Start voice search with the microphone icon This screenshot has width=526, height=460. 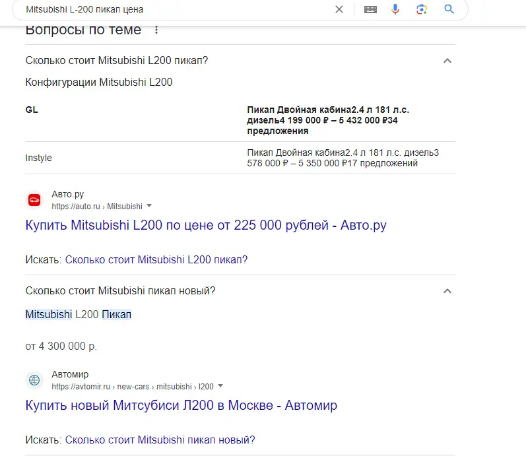pyautogui.click(x=395, y=9)
